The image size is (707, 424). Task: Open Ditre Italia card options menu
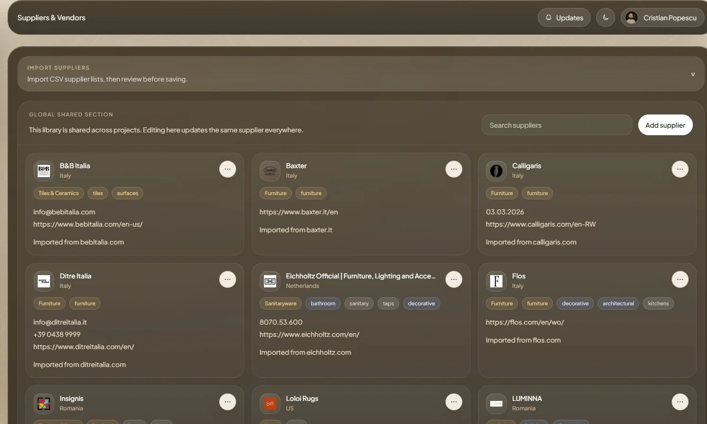(x=228, y=279)
